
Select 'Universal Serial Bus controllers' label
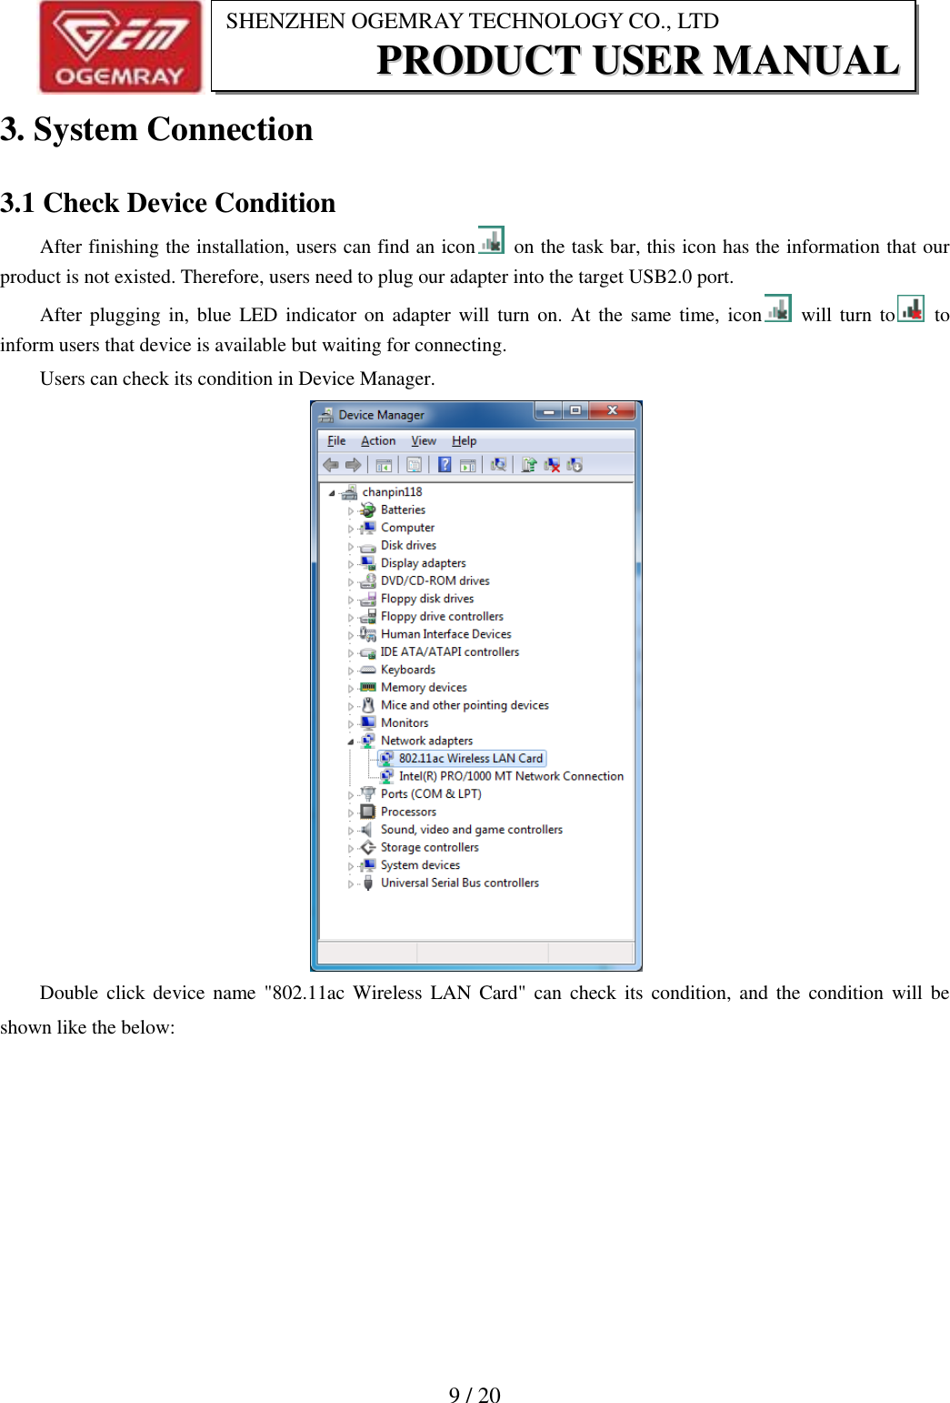pos(460,883)
